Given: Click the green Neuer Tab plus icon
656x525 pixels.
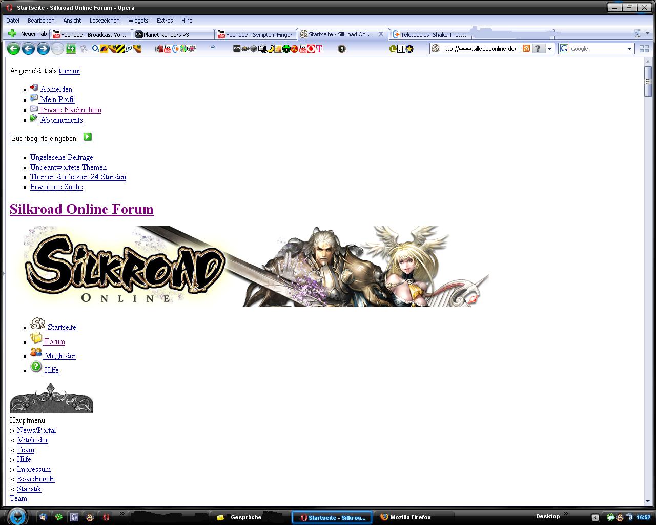Looking at the screenshot, I should pos(12,34).
